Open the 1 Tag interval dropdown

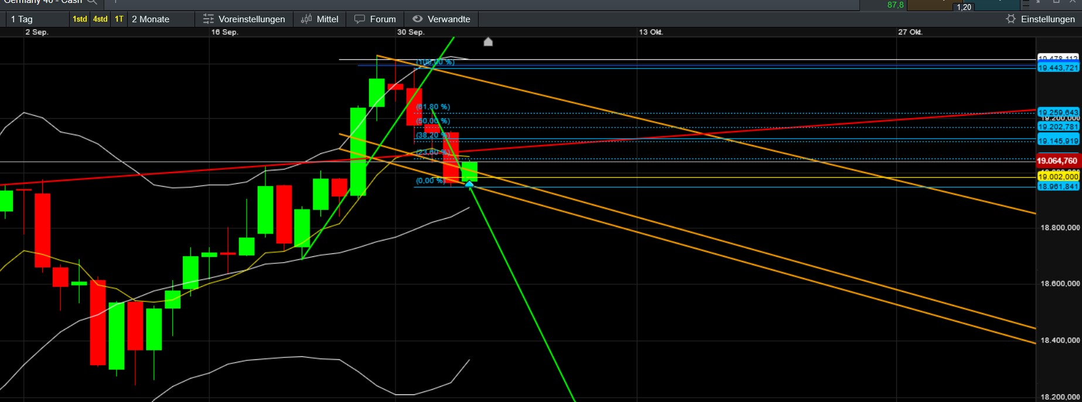[x=36, y=19]
